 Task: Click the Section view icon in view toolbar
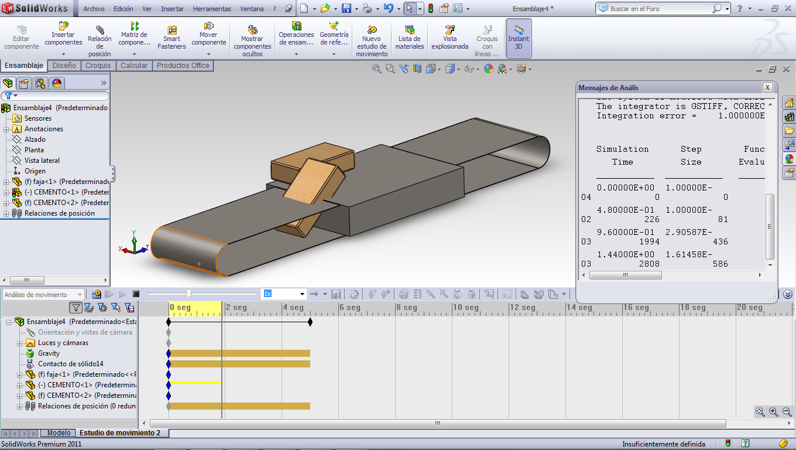point(417,69)
